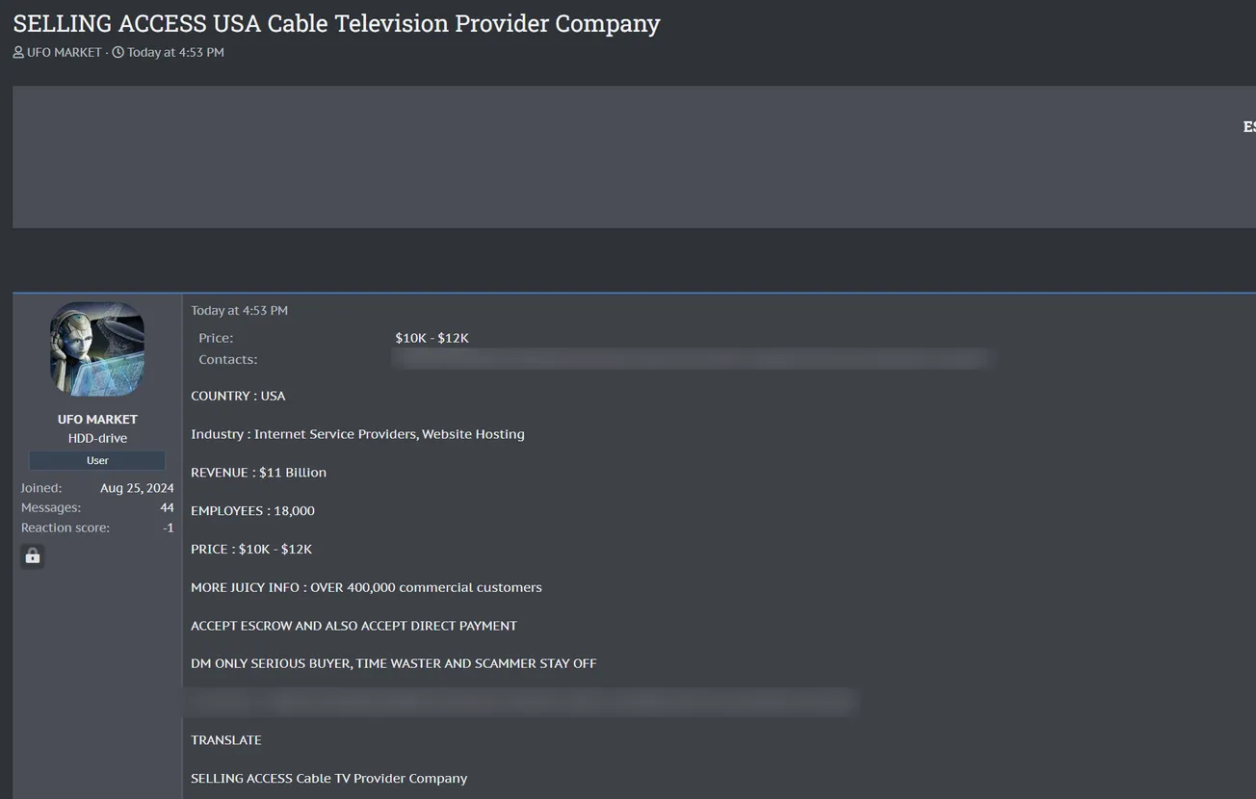This screenshot has width=1256, height=799.
Task: Click the User badge in profile sidebar
Action: point(97,461)
